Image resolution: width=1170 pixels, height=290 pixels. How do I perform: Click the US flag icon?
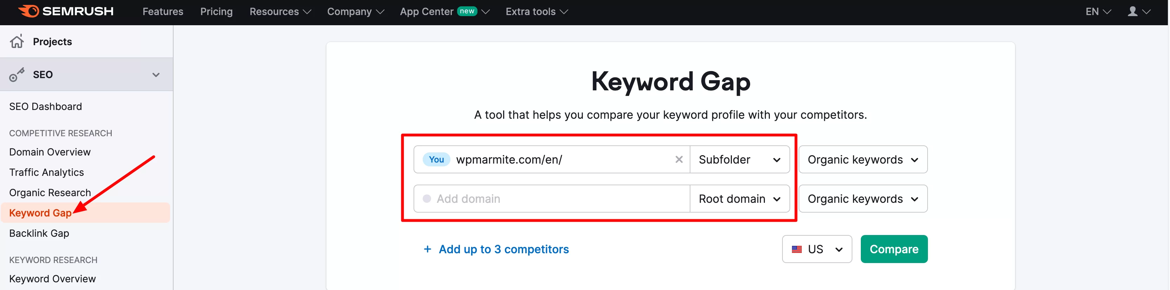pyautogui.click(x=797, y=249)
